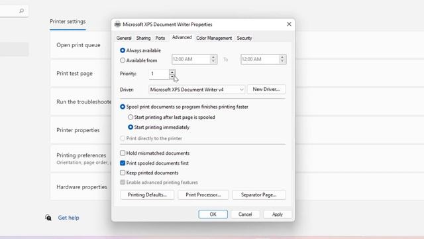Select the Always available radio button
Screen dimensions: 424x239
[123, 50]
